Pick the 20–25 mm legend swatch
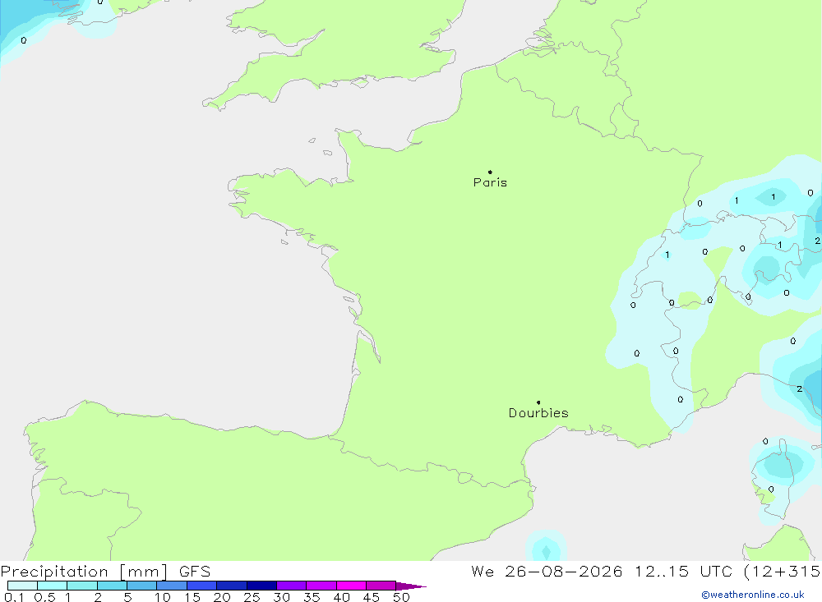This screenshot has height=602, width=822. point(232,586)
